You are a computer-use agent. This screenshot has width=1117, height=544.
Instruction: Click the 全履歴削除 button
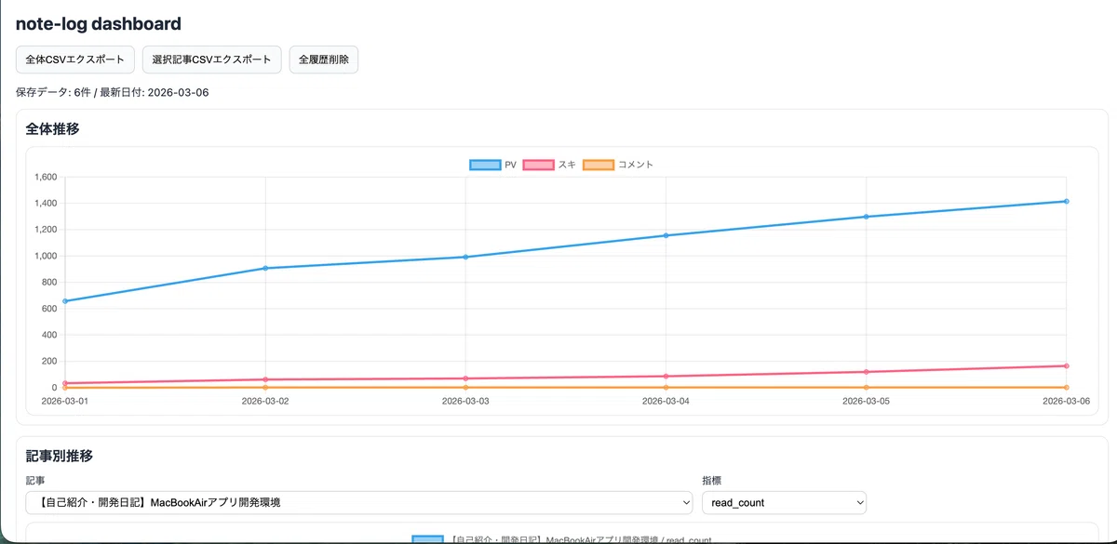point(324,59)
